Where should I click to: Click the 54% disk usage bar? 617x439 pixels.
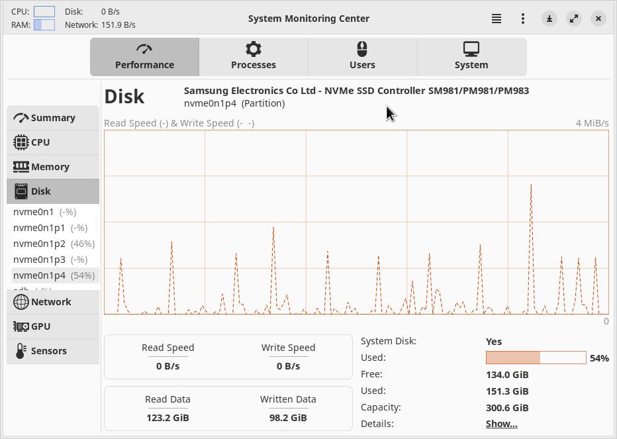click(536, 358)
